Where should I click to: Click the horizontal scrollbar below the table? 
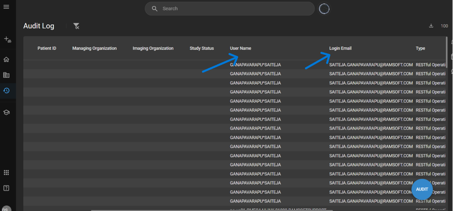coord(212,210)
